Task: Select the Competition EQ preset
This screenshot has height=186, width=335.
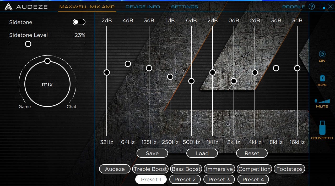Action: (254, 169)
